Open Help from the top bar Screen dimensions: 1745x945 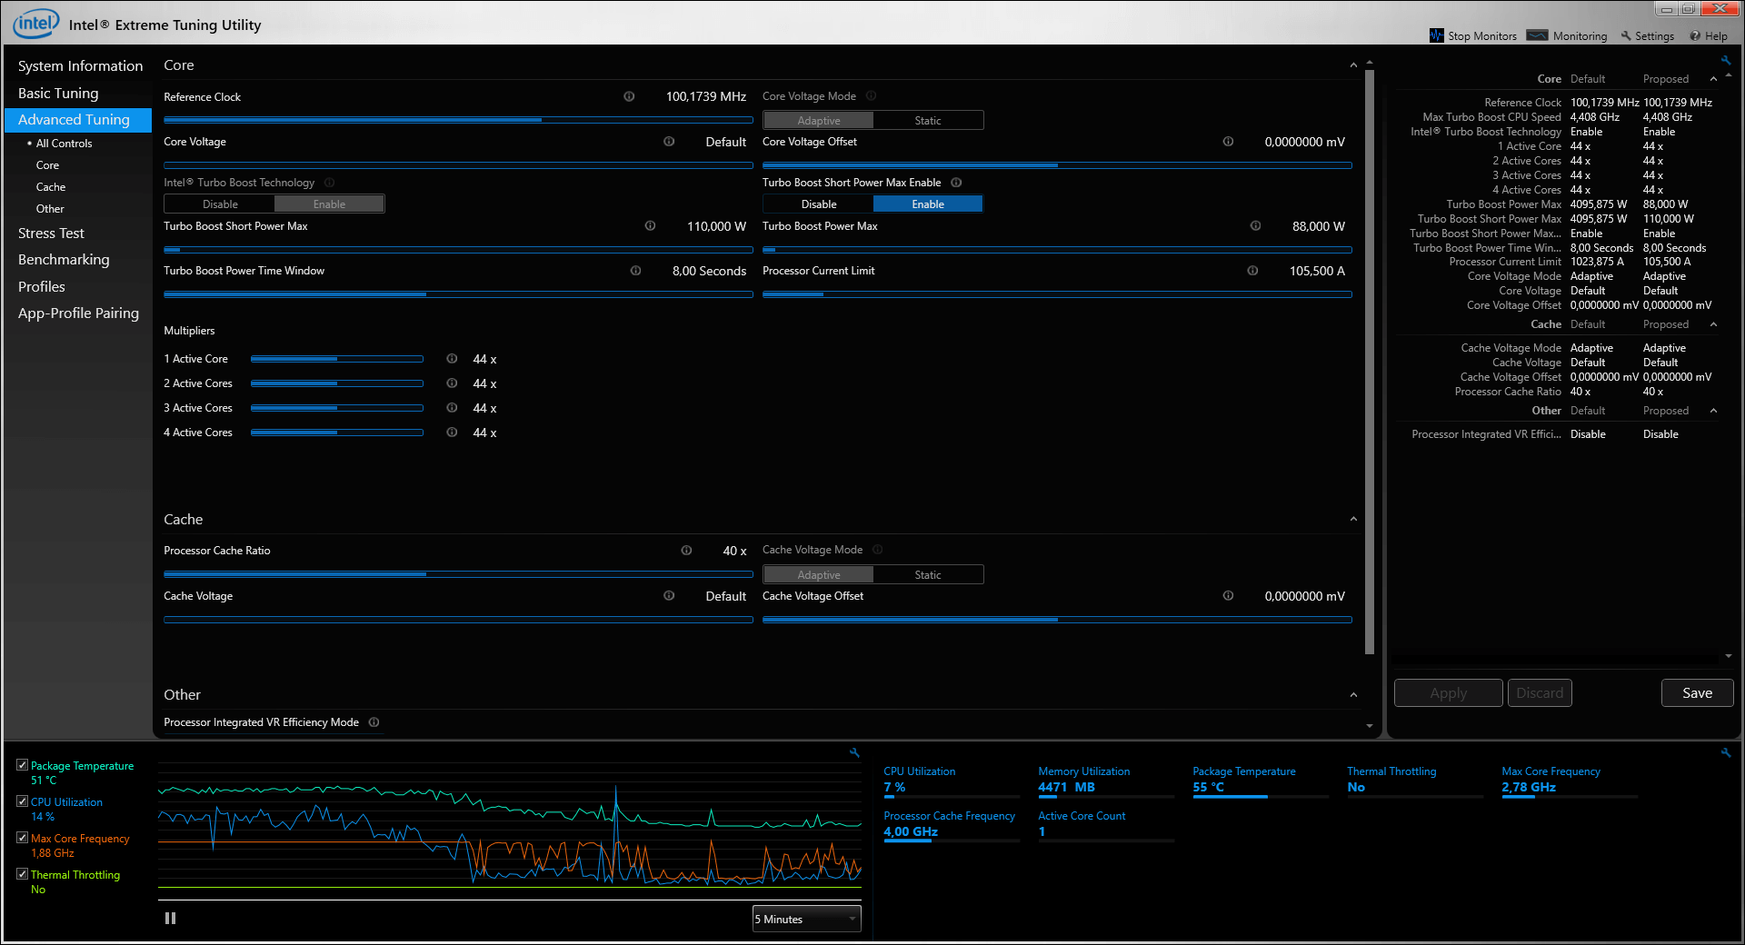pyautogui.click(x=1709, y=36)
